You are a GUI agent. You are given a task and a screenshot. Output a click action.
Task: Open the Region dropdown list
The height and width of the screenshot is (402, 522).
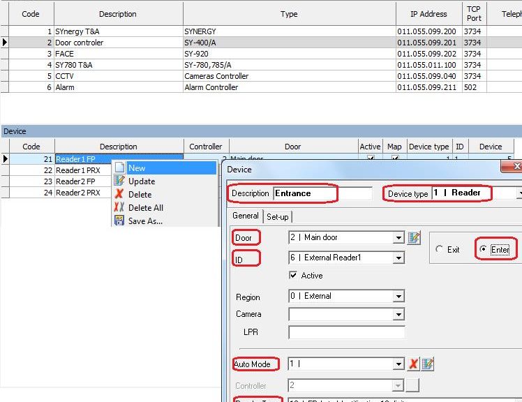pos(398,297)
